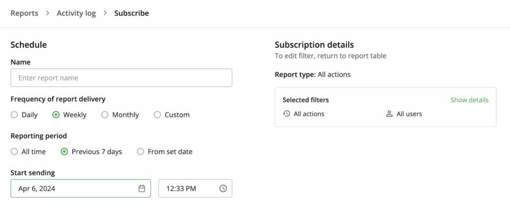Viewport: 510px width, 215px height.
Task: Open the calendar icon in date field
Action: coord(141,189)
